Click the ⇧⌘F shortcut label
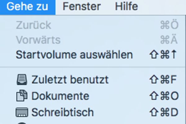 (163, 80)
